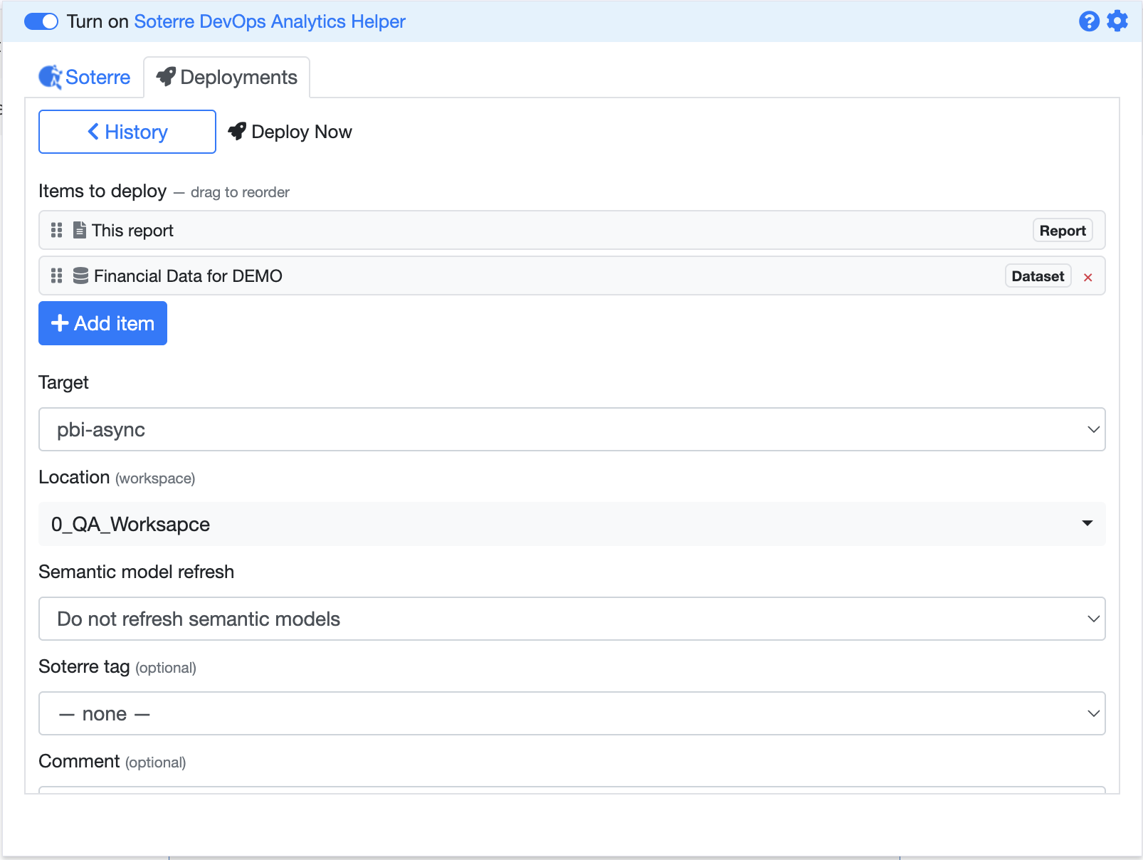Image resolution: width=1143 pixels, height=860 pixels.
Task: Remove Financial Data for DEMO item
Action: click(x=1087, y=277)
